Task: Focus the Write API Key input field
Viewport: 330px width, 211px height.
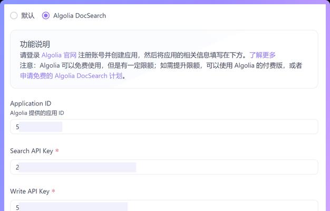Action: [164, 206]
